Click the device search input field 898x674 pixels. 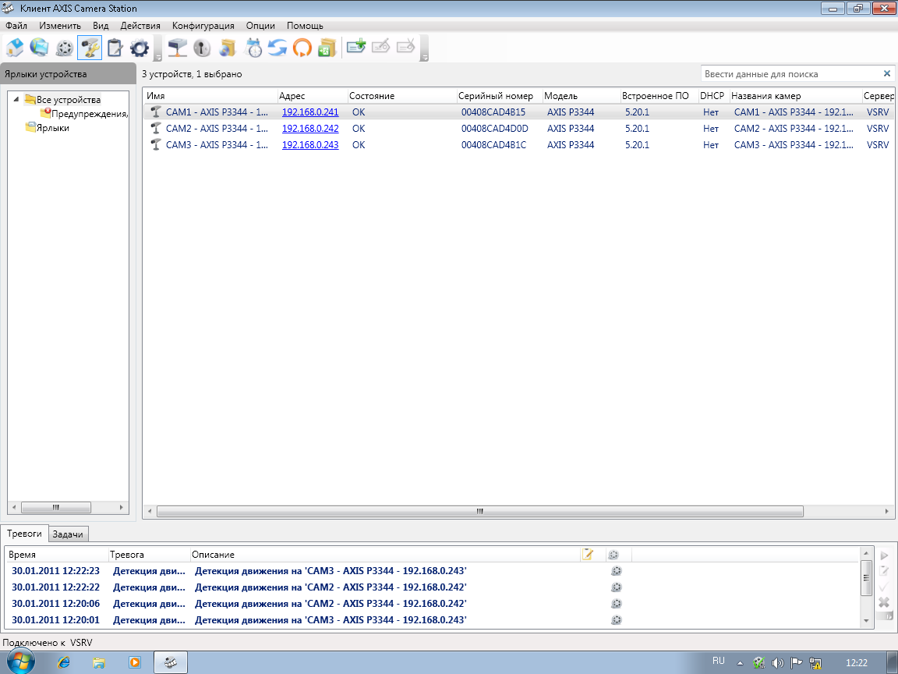790,74
